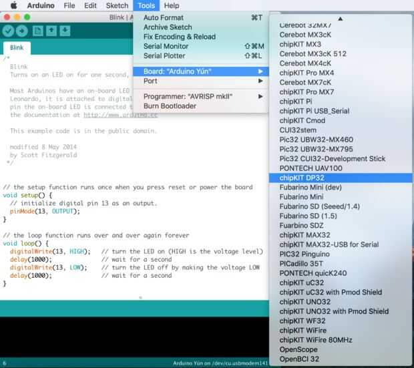Choose Burn Bootloader

point(201,106)
